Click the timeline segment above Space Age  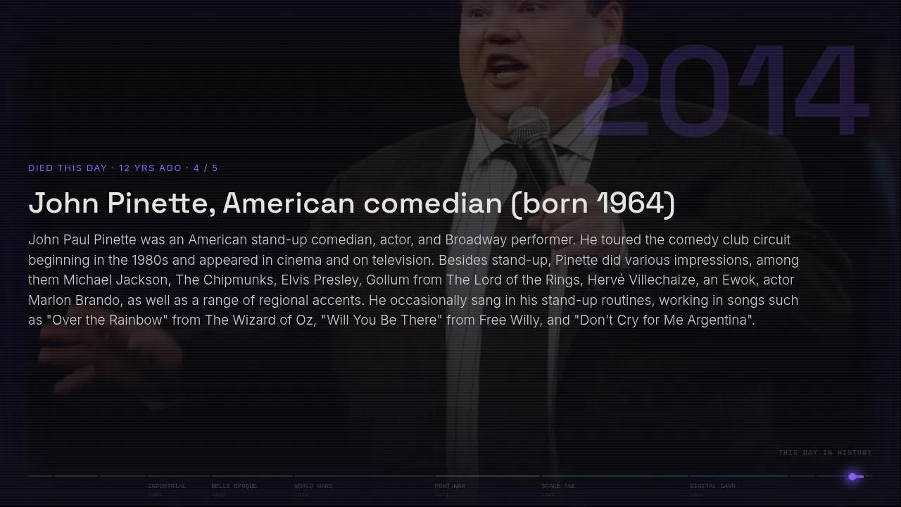pos(614,476)
